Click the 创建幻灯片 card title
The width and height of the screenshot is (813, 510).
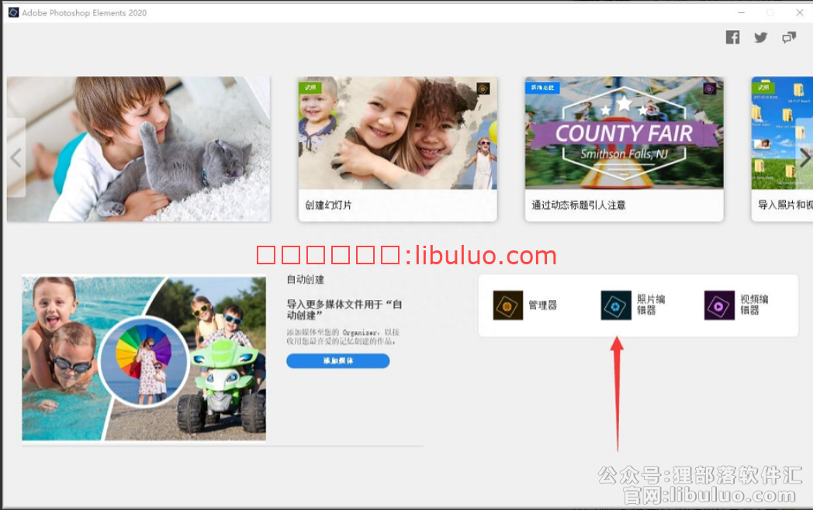click(x=328, y=205)
